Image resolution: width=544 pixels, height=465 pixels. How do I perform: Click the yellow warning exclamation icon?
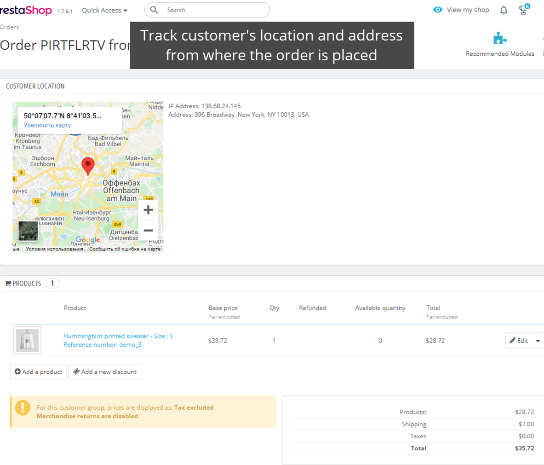click(x=23, y=408)
